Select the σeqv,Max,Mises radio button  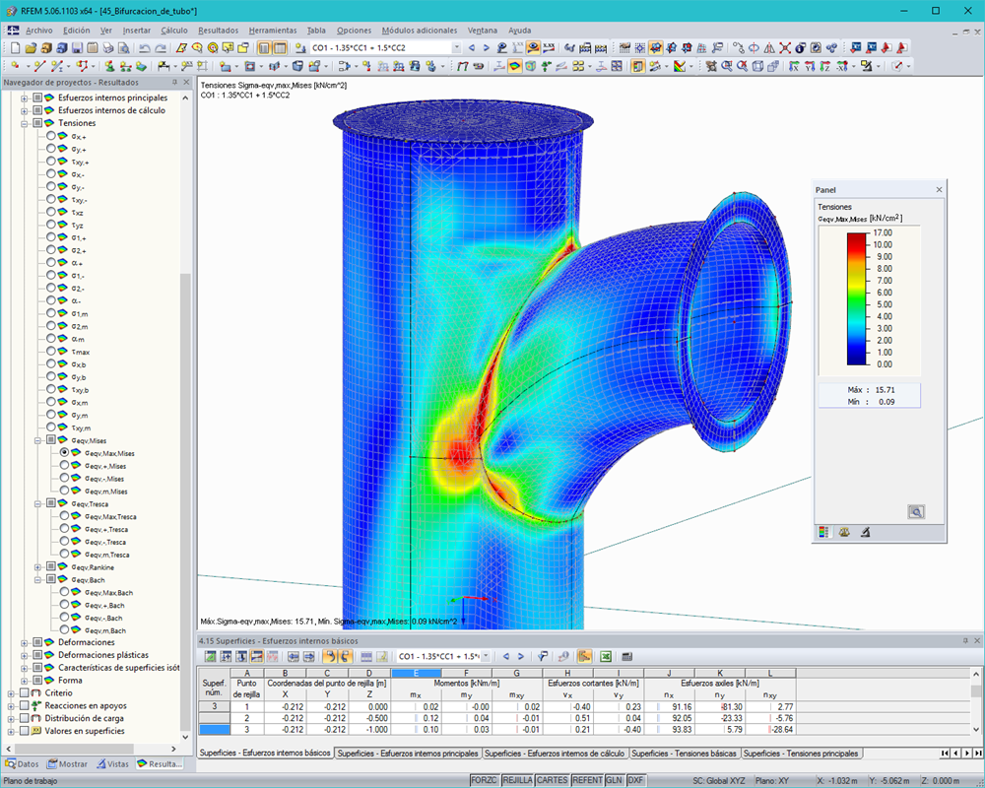[x=64, y=452]
